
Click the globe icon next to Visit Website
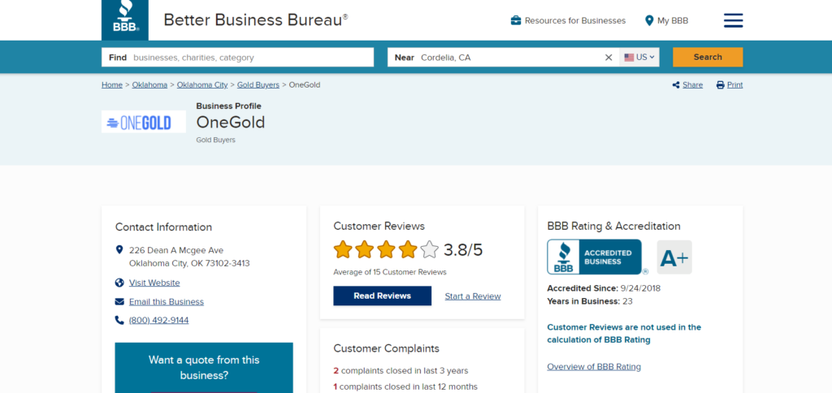119,283
